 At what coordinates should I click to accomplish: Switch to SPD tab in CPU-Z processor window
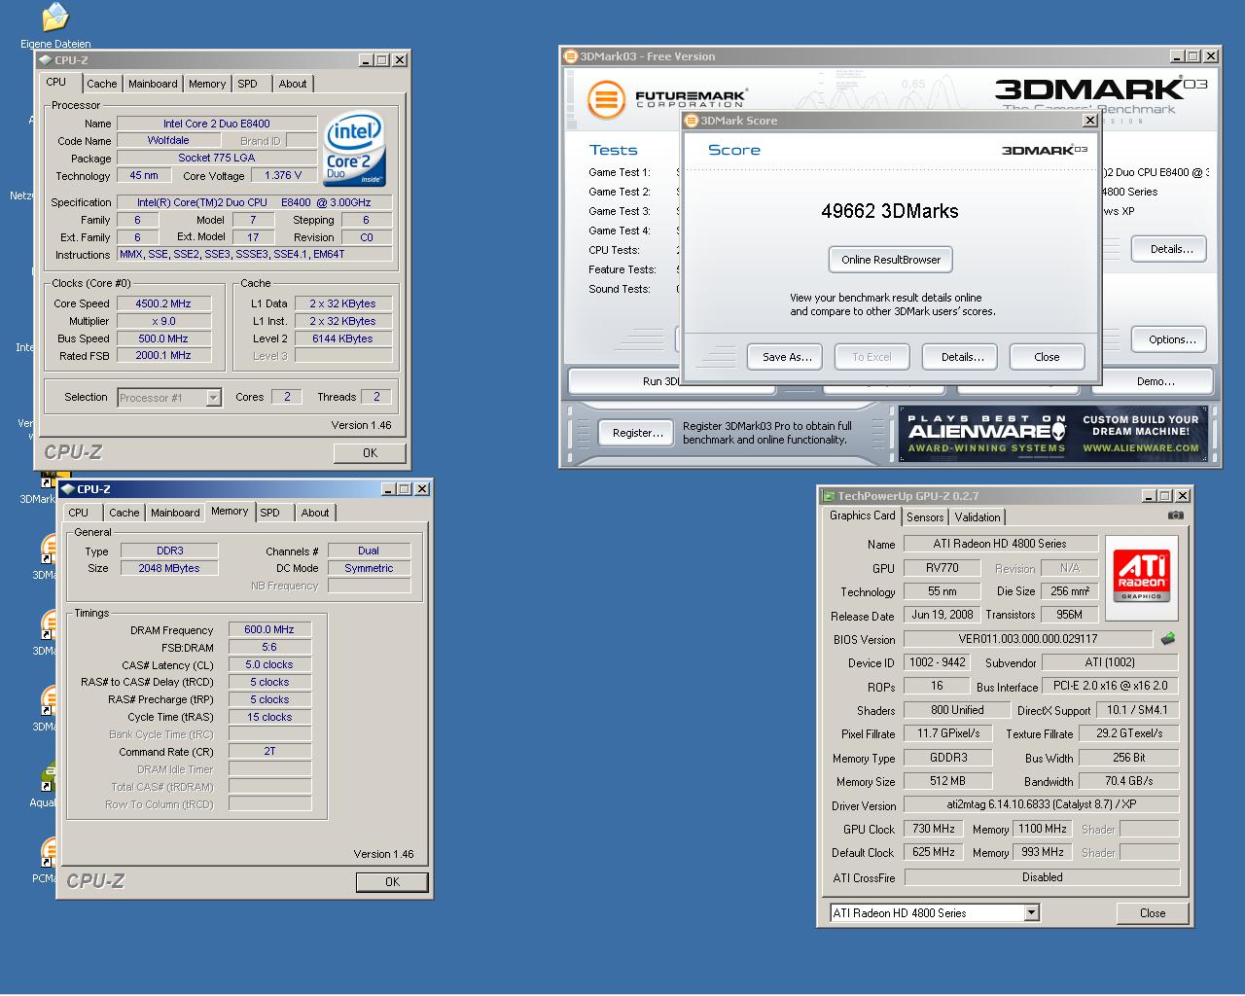248,84
